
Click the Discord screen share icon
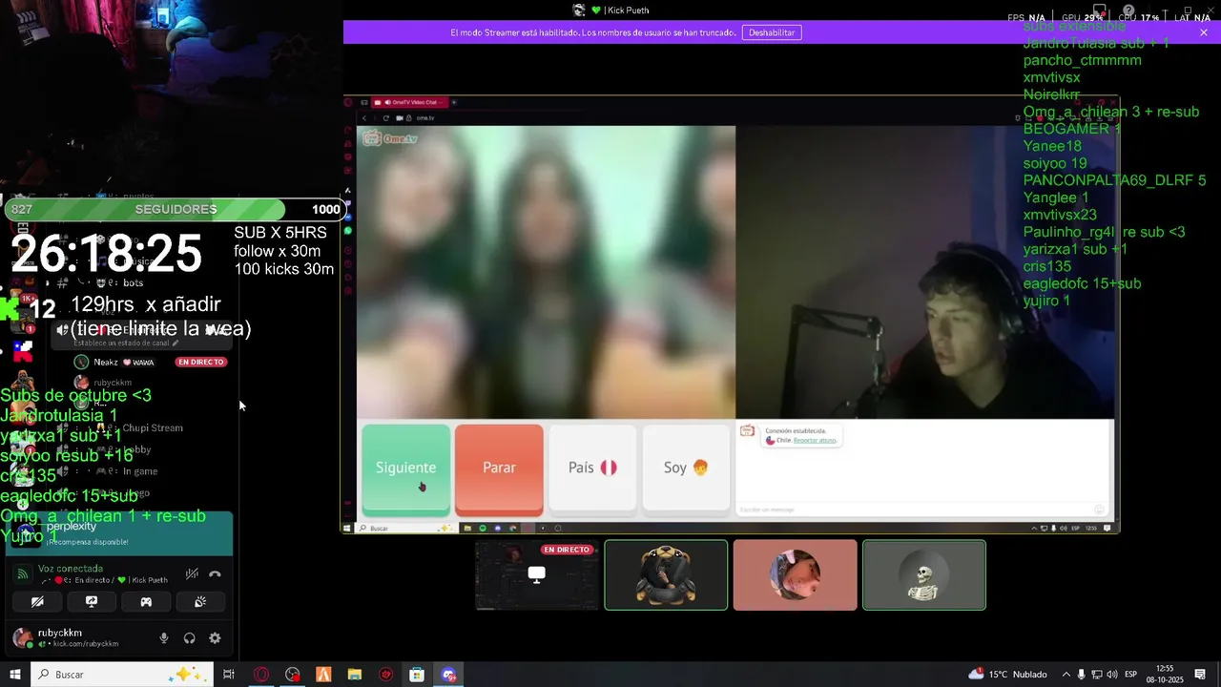click(x=92, y=602)
